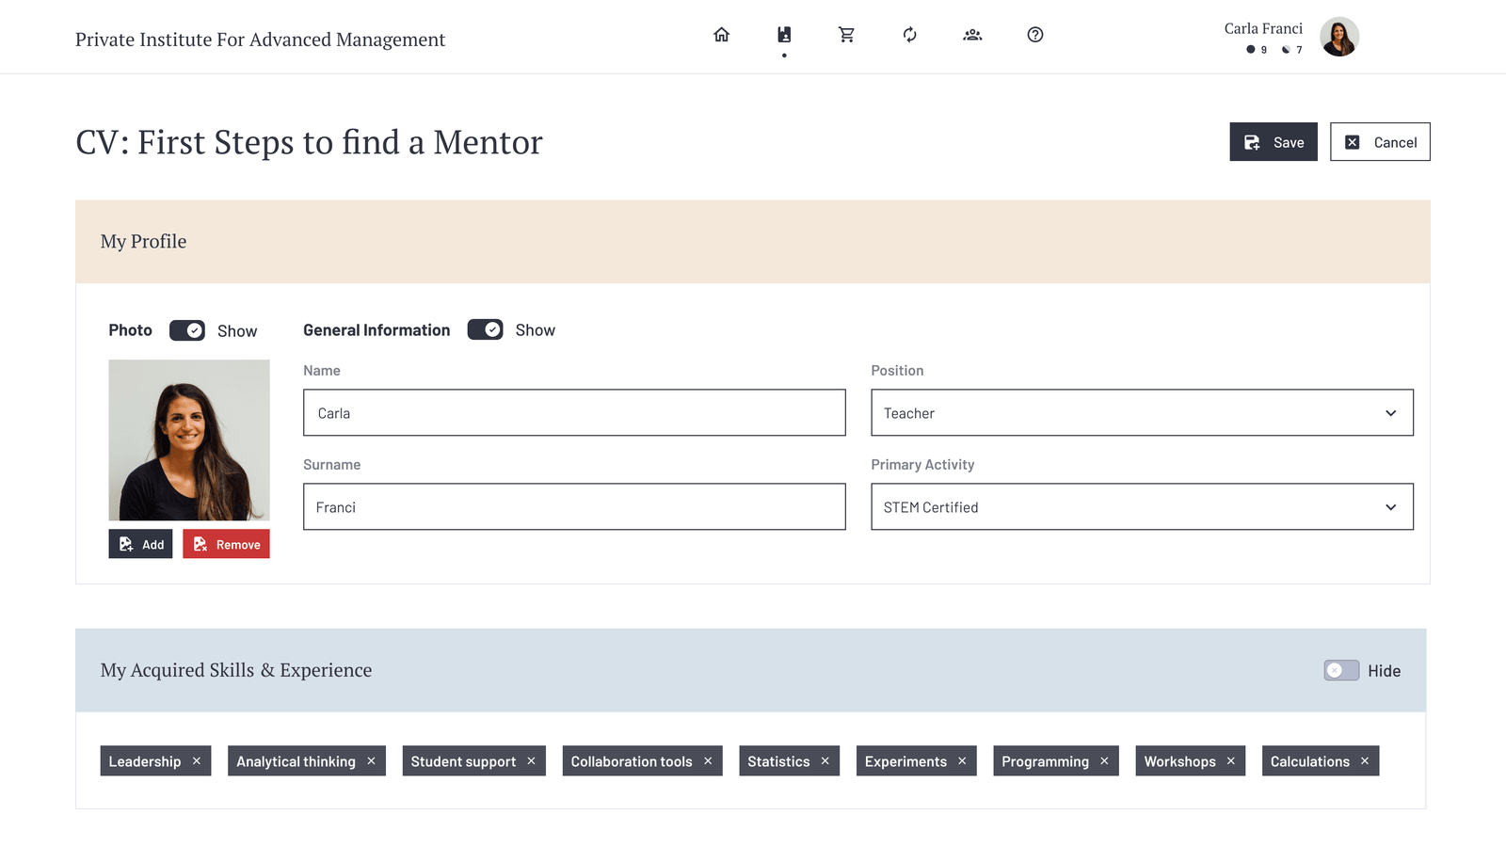The image size is (1506, 847).
Task: Go to the home page icon
Action: pyautogui.click(x=721, y=35)
